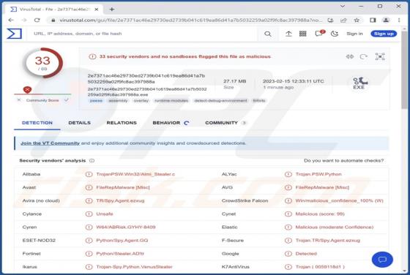Click the reanalyze file refresh icon
Screen dimensions: 410x275
pyautogui.click(x=364, y=56)
